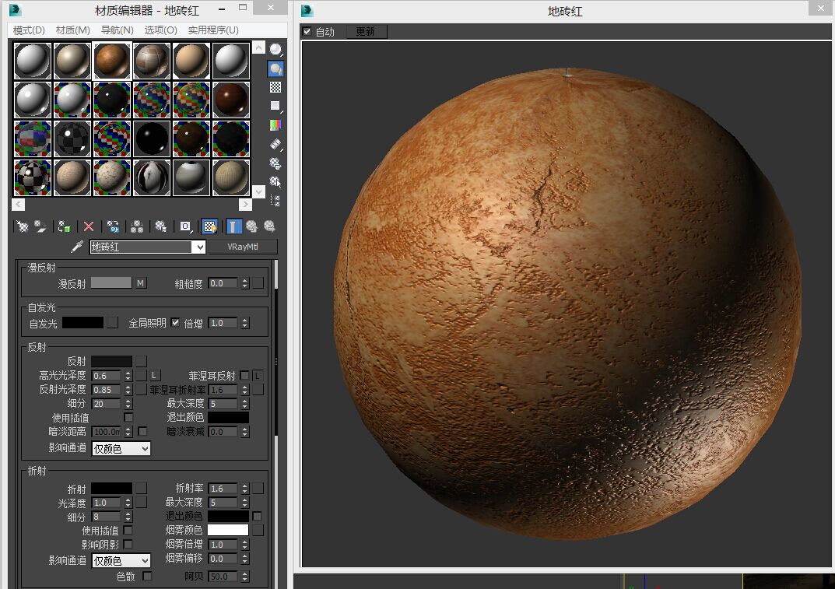Image resolution: width=835 pixels, height=589 pixels.
Task: Click the 反射光泽度 spinner arrows
Action: pyautogui.click(x=128, y=390)
